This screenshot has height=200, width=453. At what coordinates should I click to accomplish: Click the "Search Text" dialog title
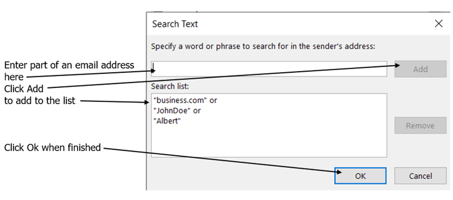tap(175, 24)
